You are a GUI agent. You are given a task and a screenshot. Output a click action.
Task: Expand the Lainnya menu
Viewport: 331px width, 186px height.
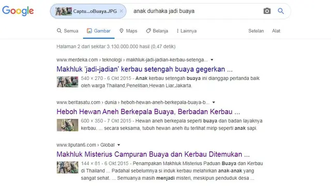(x=187, y=31)
